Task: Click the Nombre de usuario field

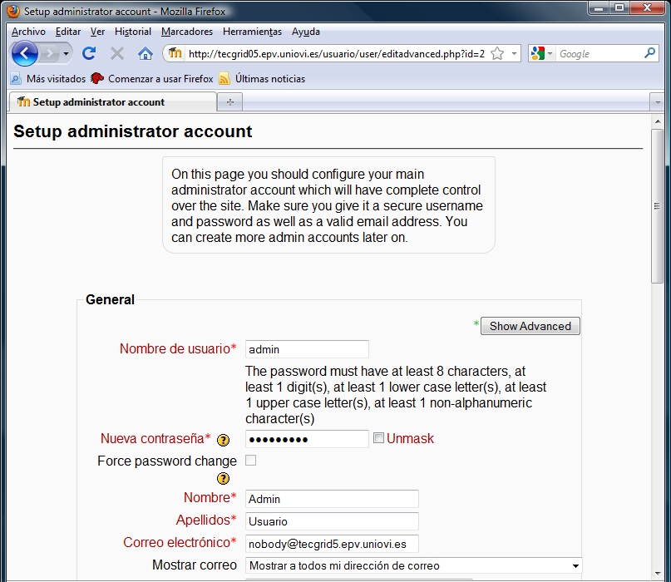Action: click(x=307, y=349)
